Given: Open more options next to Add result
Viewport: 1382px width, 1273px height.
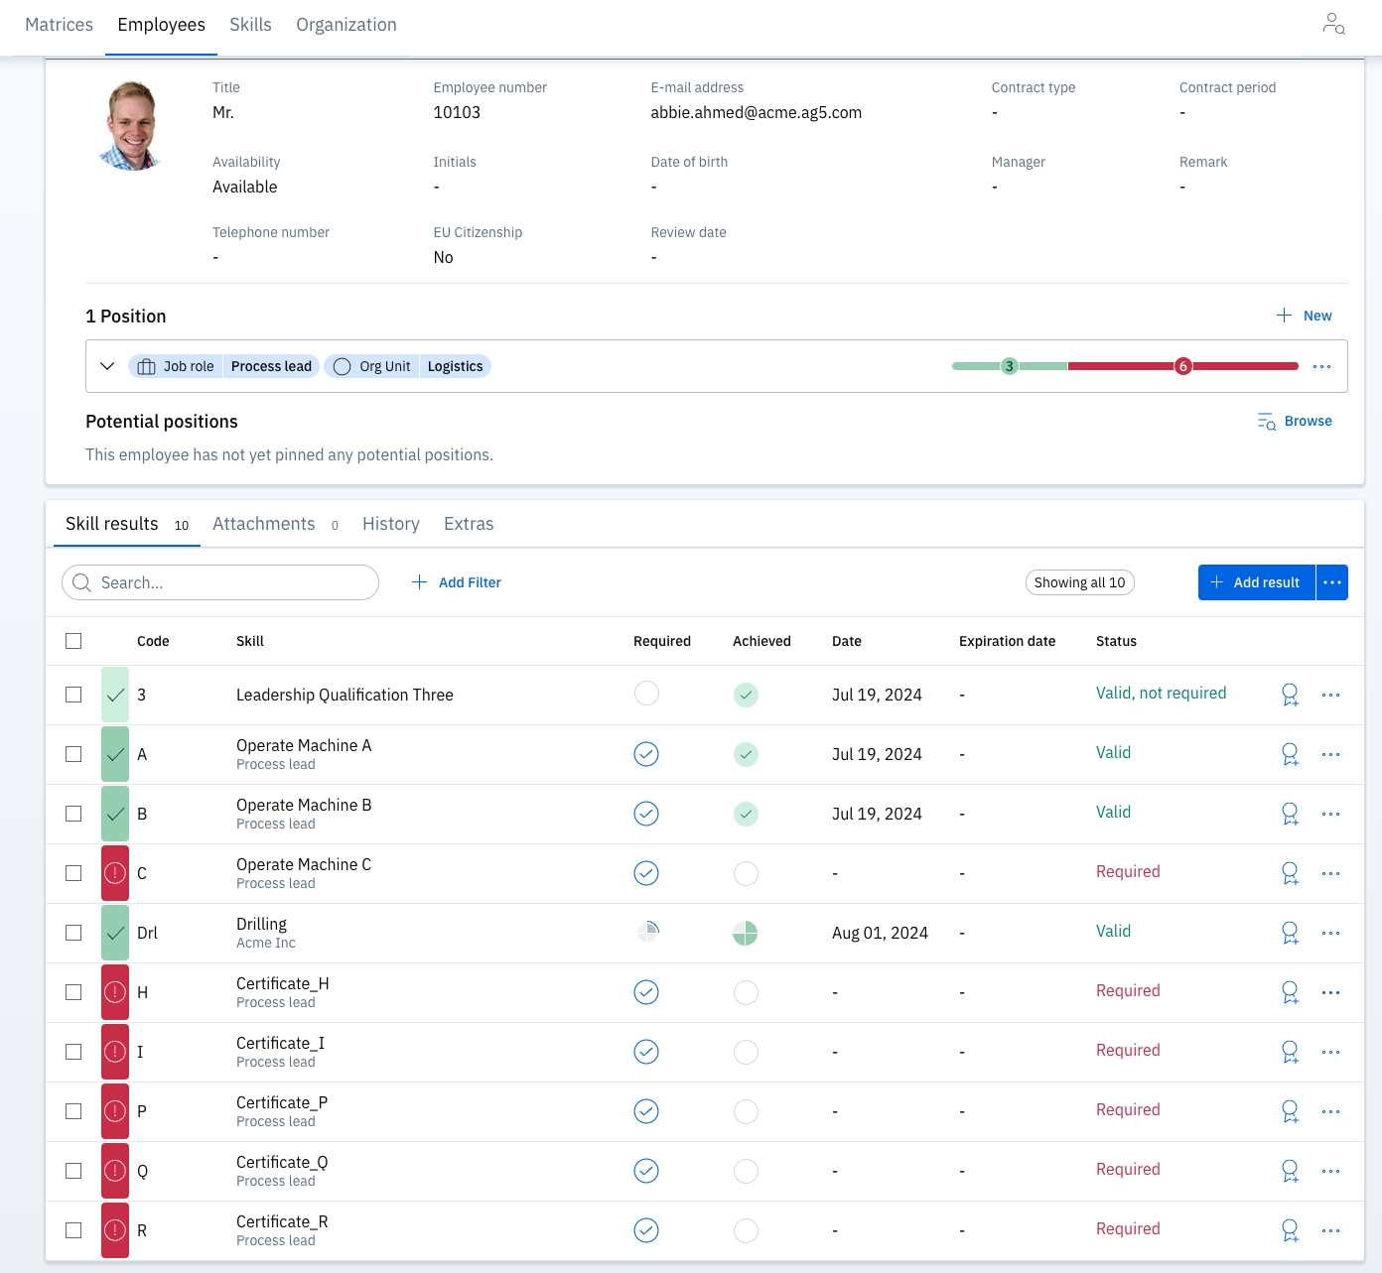Looking at the screenshot, I should [1332, 582].
